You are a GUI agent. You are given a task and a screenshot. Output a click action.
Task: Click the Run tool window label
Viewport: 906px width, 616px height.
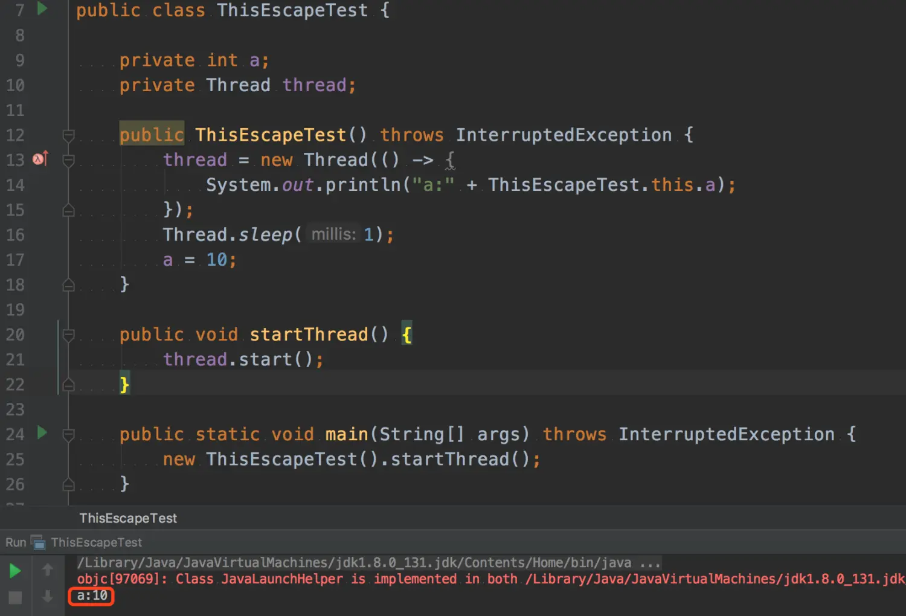[16, 542]
